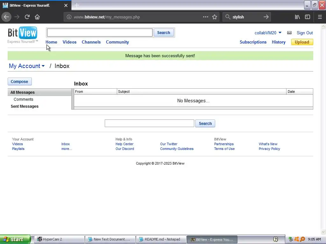Click the search magnifier icon beside stylish

point(228,17)
